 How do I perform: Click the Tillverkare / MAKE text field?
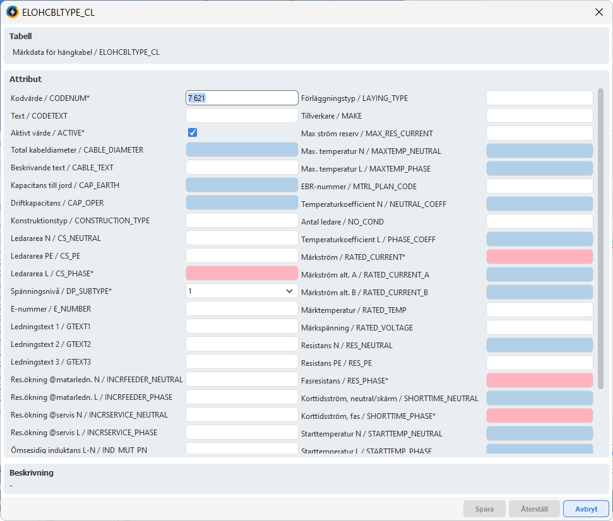[539, 115]
